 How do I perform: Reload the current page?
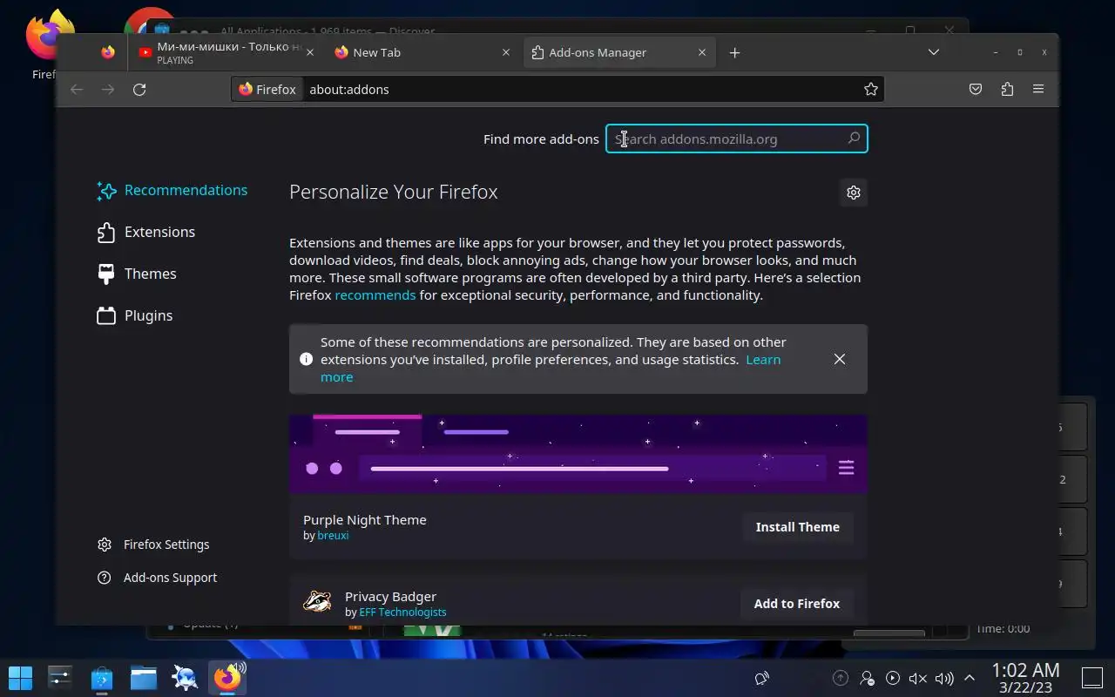pyautogui.click(x=139, y=89)
